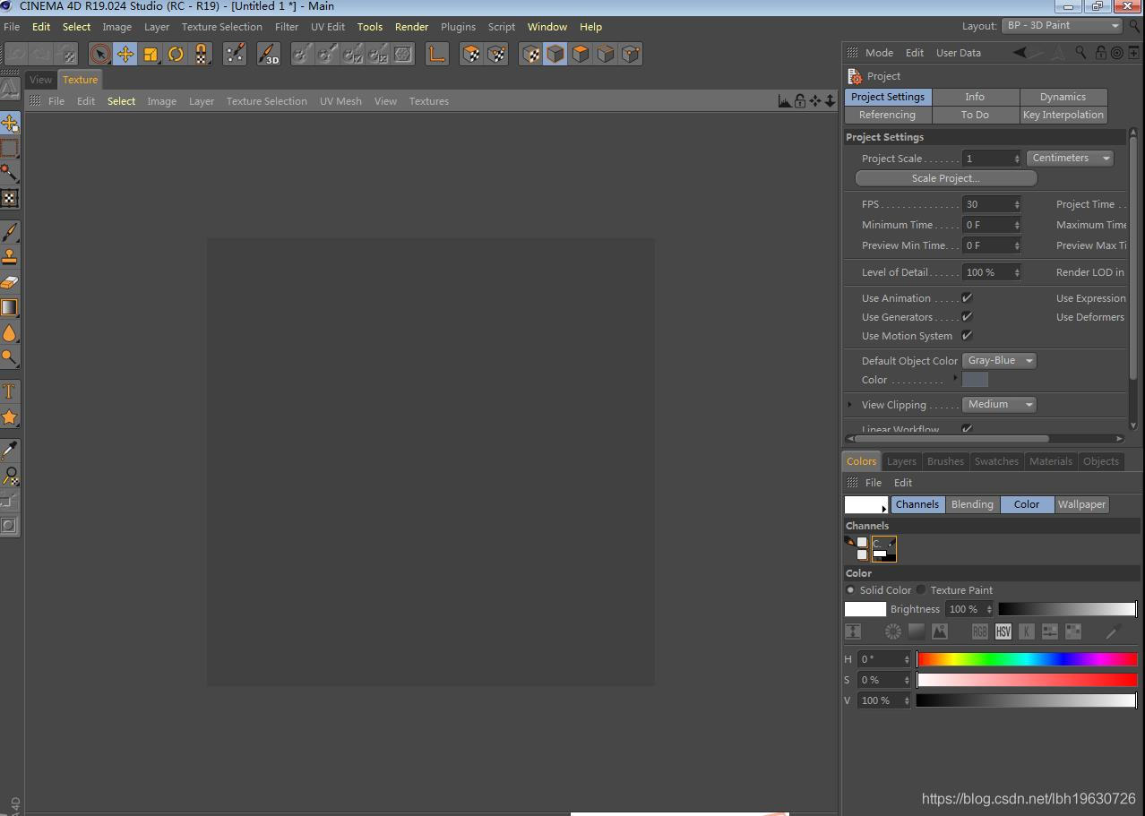Pick the Eyedropper tool in left toolbar

pyautogui.click(x=10, y=450)
